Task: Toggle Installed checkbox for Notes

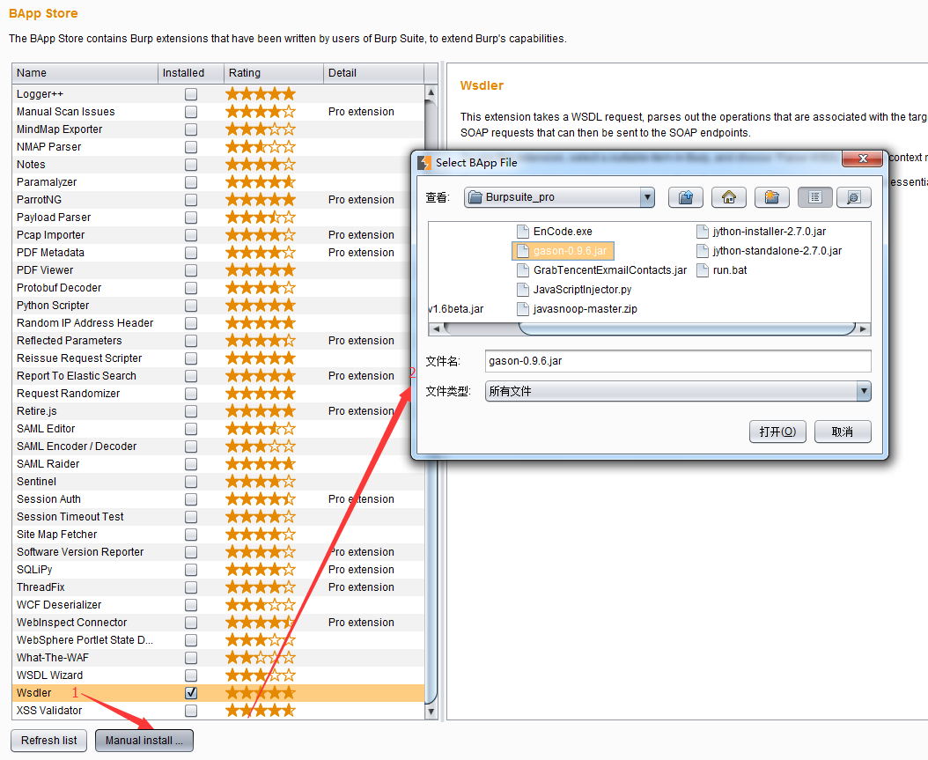Action: click(190, 165)
